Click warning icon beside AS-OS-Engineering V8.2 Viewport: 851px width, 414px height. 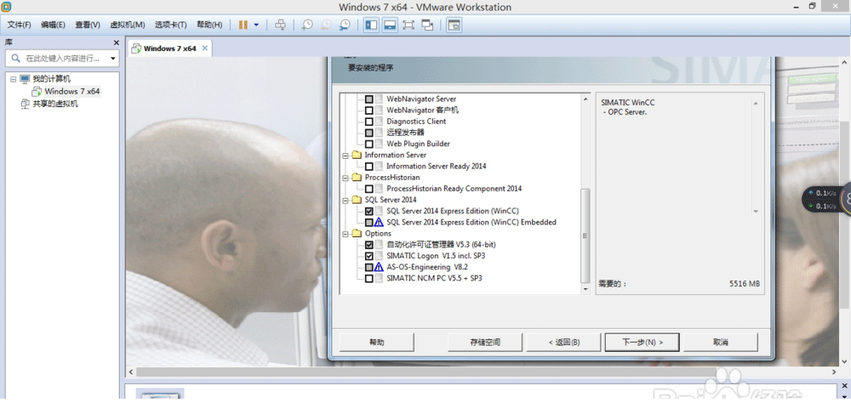click(x=379, y=267)
